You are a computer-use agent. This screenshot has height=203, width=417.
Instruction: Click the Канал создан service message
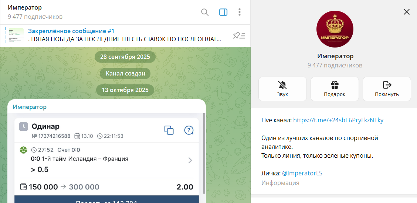(125, 74)
